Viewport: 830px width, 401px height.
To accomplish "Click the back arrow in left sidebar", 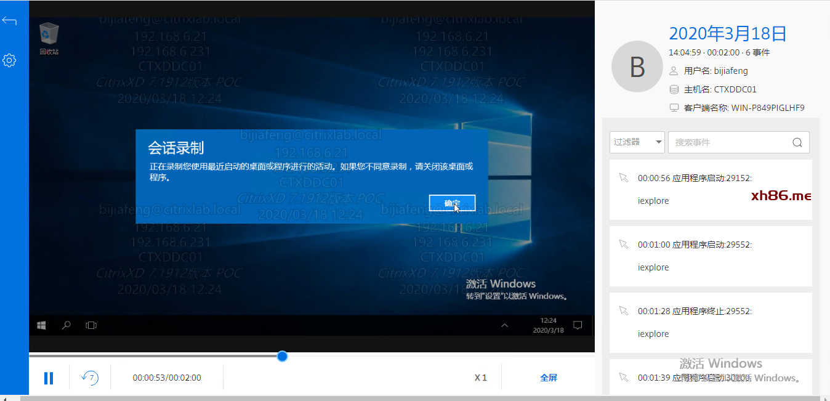I will click(9, 22).
